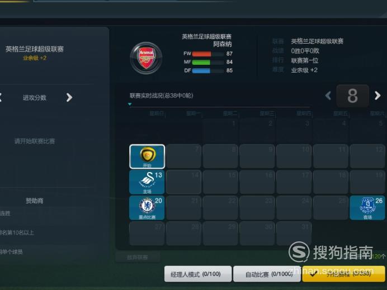Click the FW red rating bar
This screenshot has width=387, height=290.
click(202, 54)
